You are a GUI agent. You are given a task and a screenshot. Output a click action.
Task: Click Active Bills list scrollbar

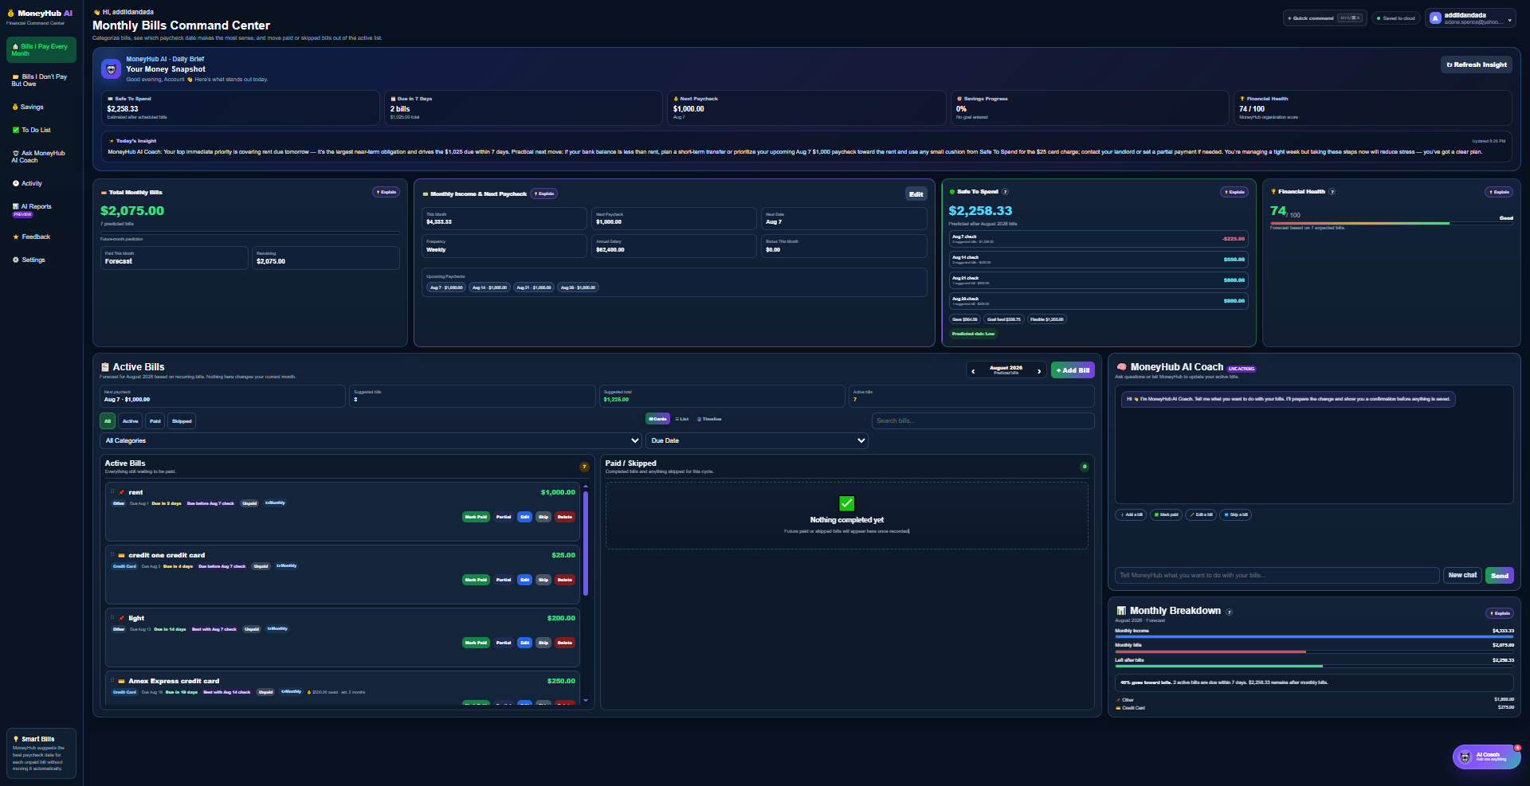pos(586,543)
